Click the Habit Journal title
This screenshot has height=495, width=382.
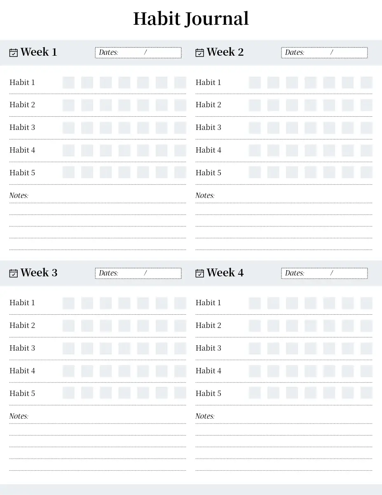click(191, 19)
